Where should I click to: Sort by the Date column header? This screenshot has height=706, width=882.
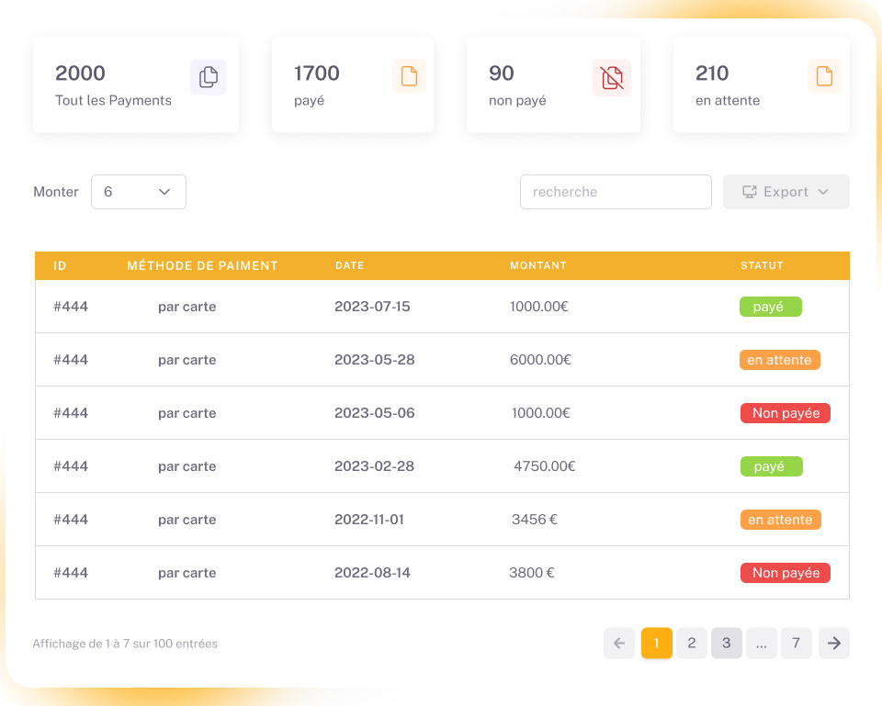coord(349,265)
